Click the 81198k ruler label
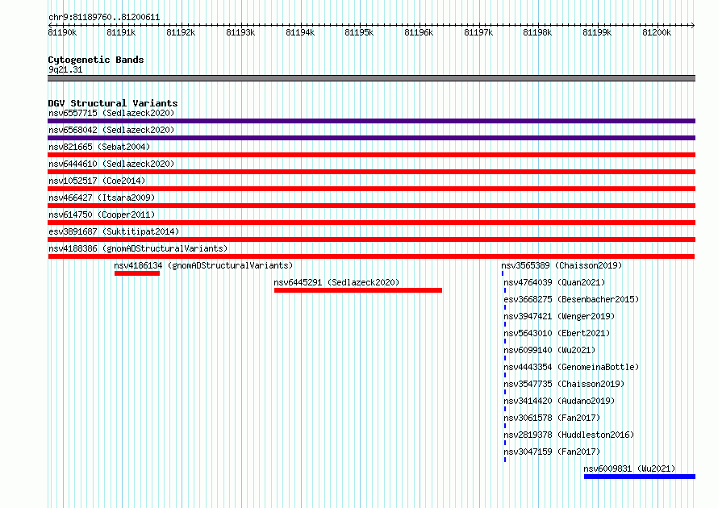 click(x=537, y=32)
